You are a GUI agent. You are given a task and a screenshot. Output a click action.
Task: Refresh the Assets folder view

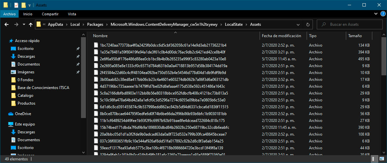307,24
